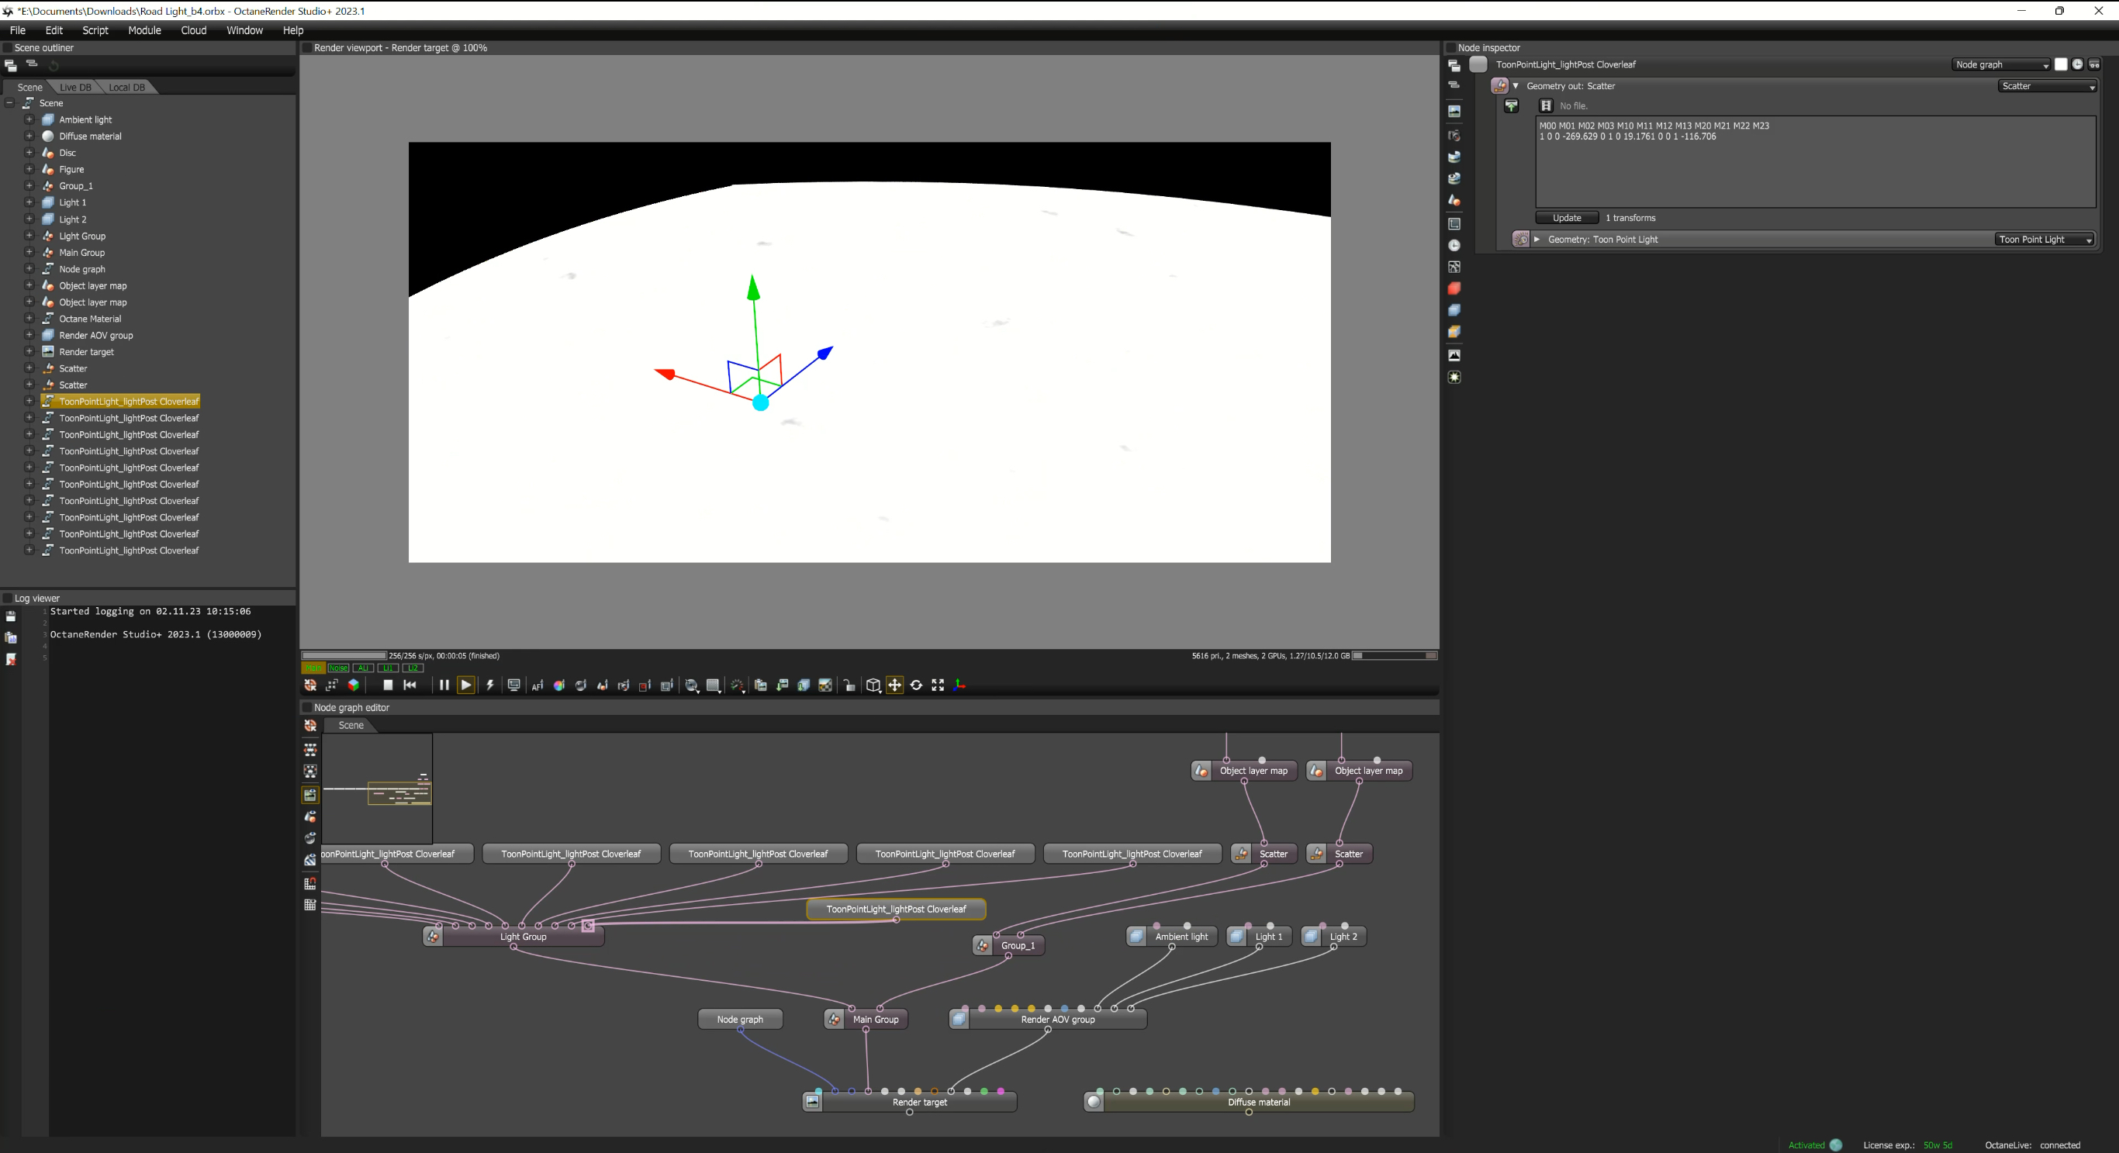Viewport: 2119px width, 1153px height.
Task: Stop the render with the stop button
Action: [388, 685]
